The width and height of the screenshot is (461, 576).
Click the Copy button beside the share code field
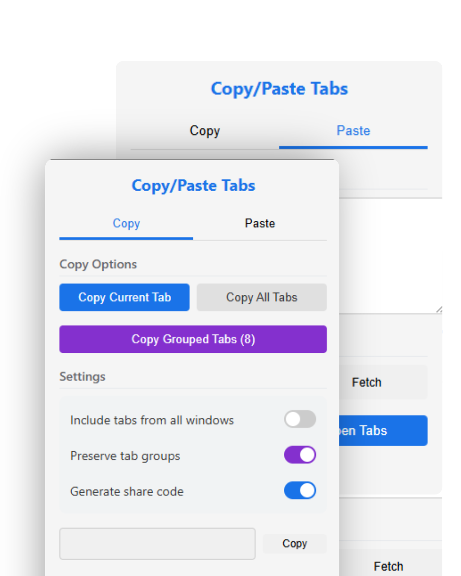pyautogui.click(x=295, y=544)
